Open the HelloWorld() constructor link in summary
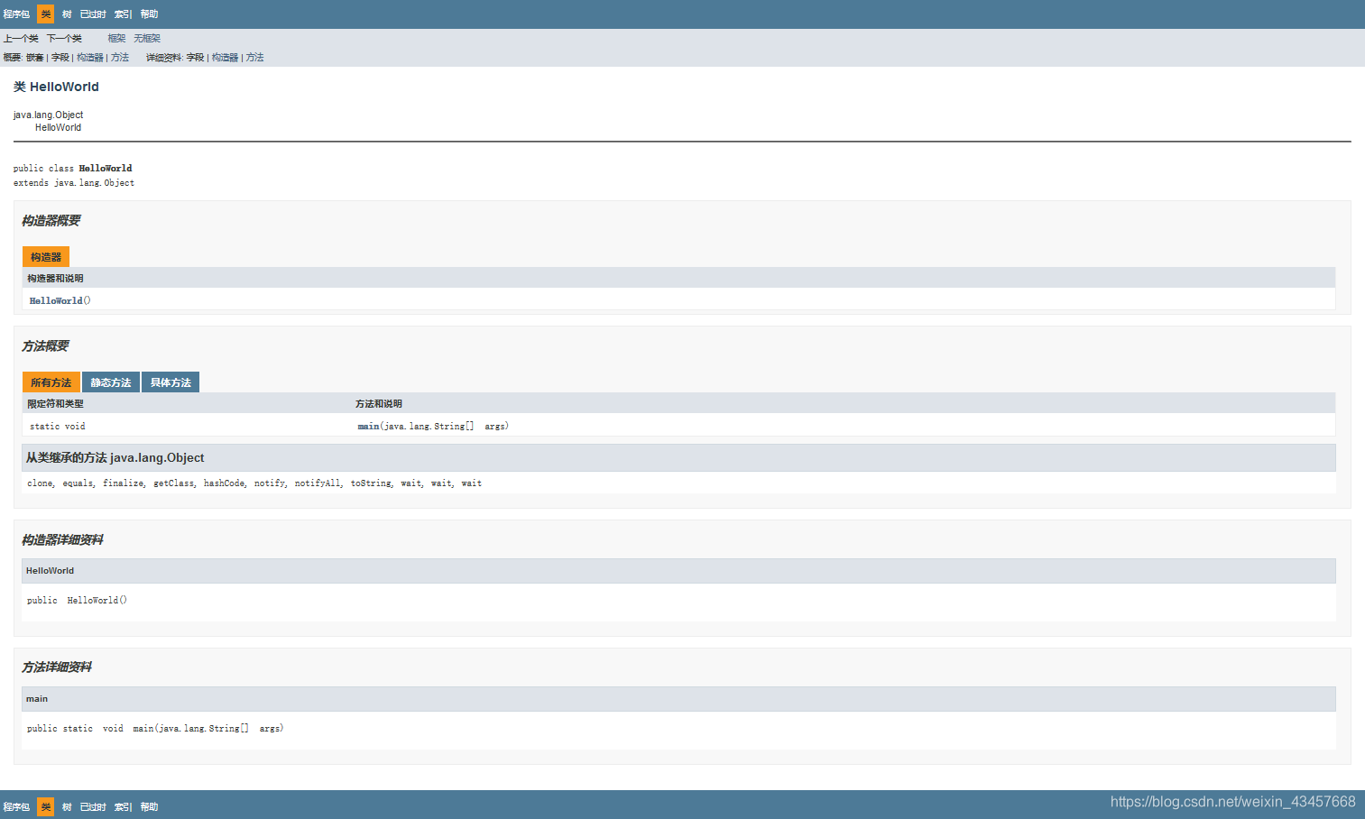The height and width of the screenshot is (819, 1365). point(56,301)
